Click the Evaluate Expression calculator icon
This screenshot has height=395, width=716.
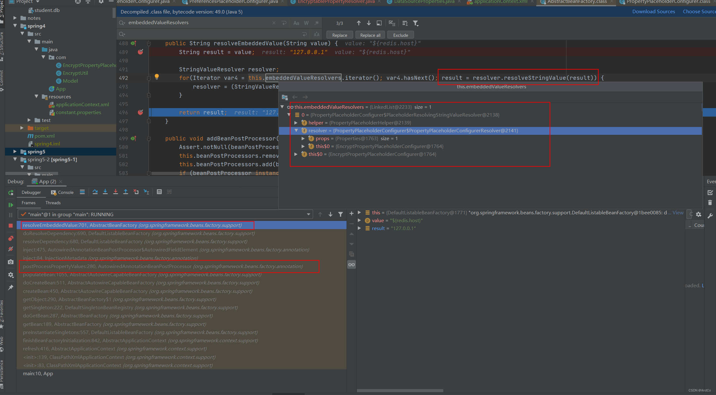[159, 192]
